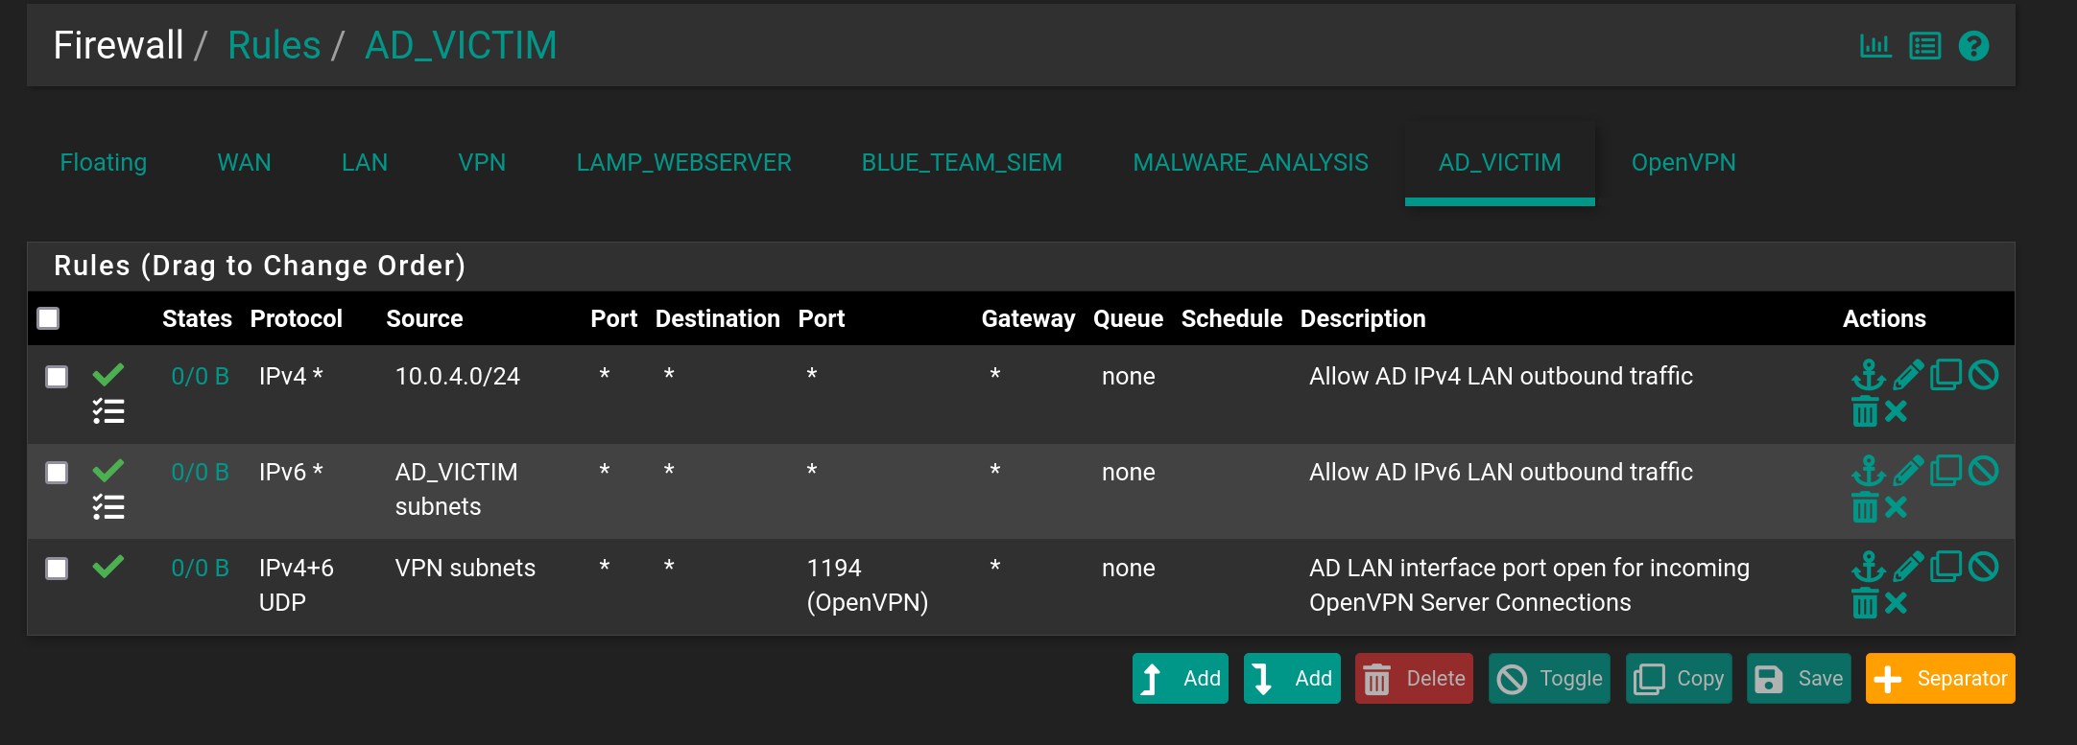This screenshot has width=2077, height=745.
Task: Show advanced options icon on IPv4 rule
Action: coord(108,412)
